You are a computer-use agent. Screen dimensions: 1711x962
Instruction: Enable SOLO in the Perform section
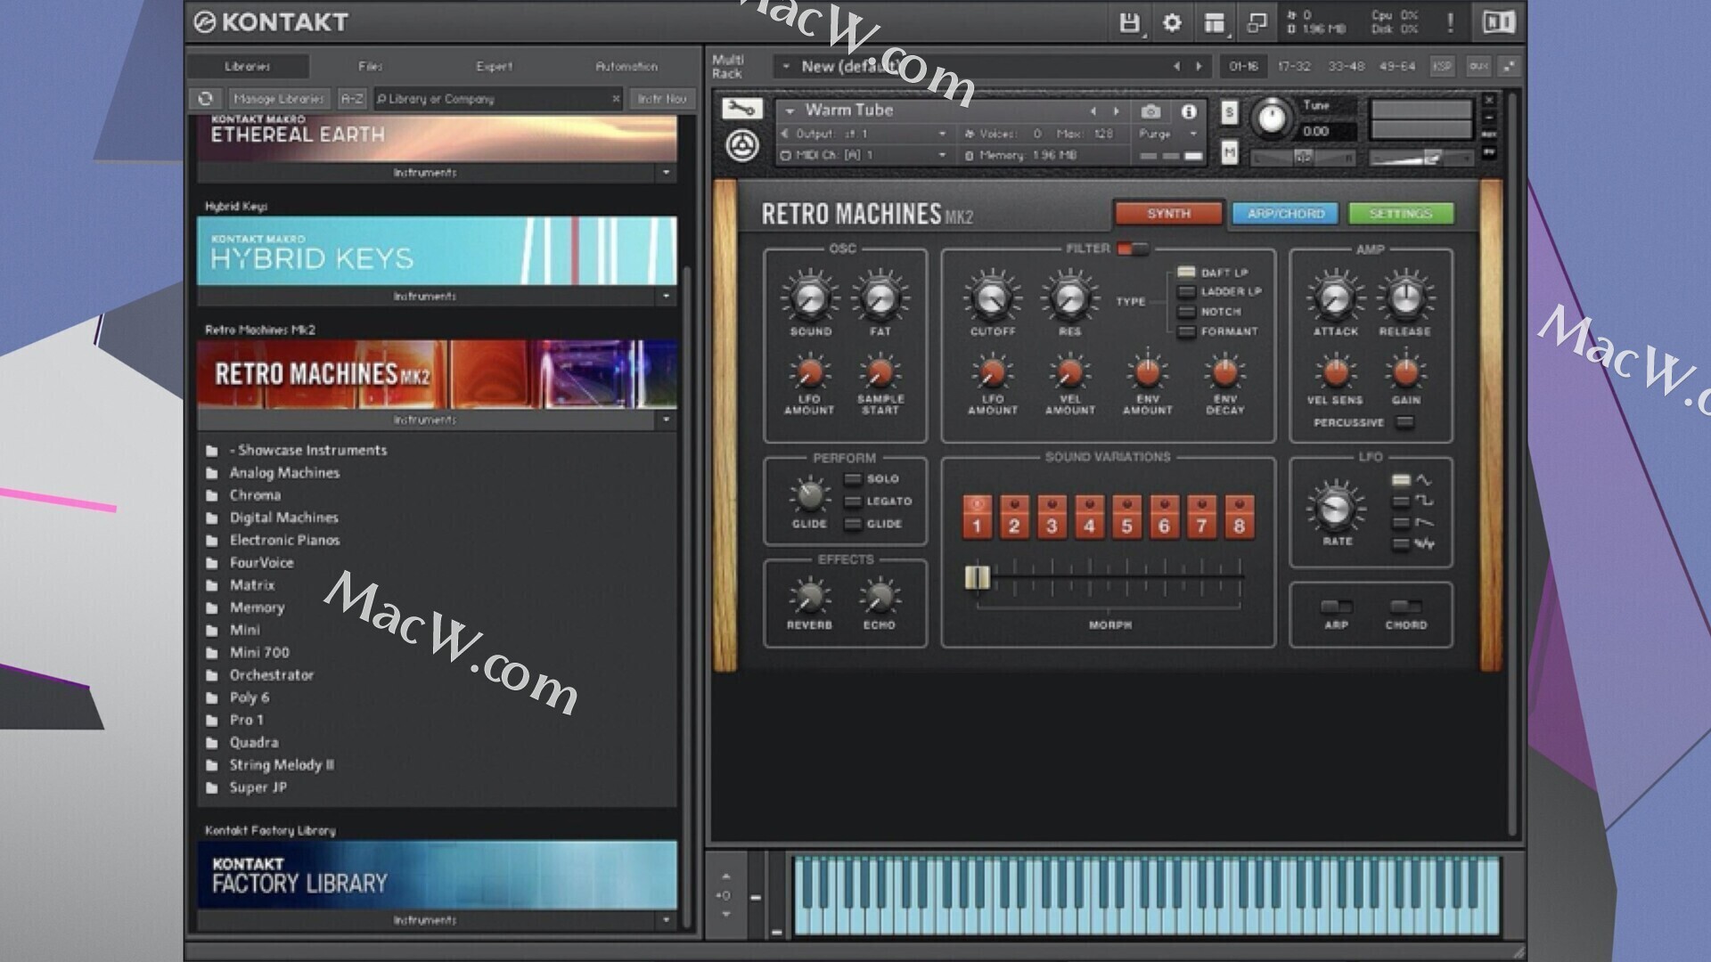coord(852,479)
